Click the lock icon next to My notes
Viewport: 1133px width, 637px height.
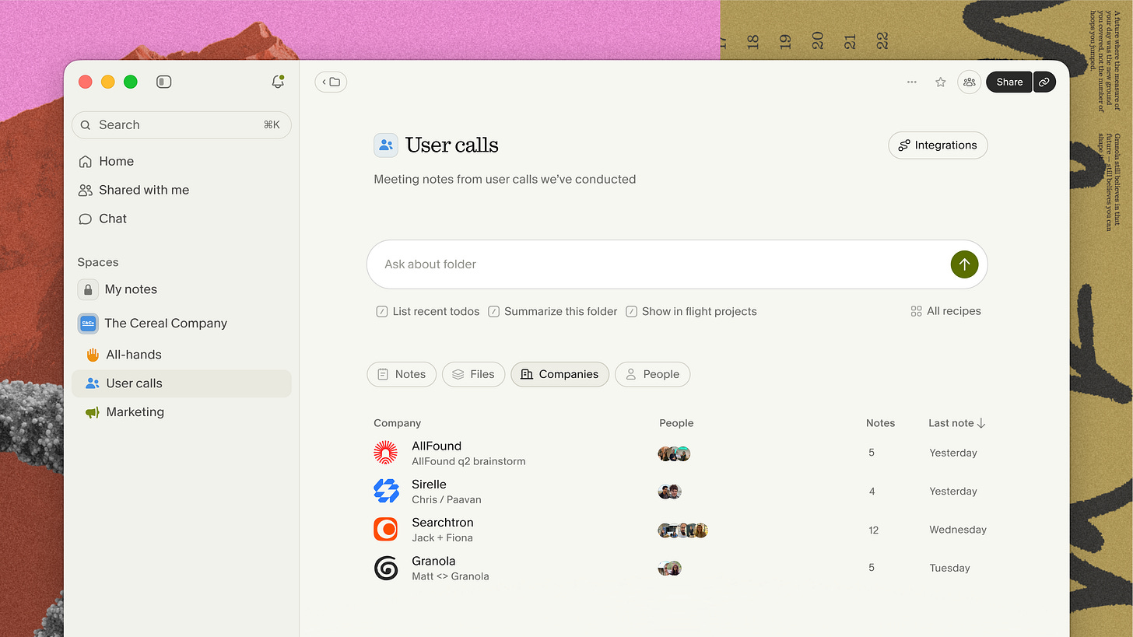tap(87, 289)
